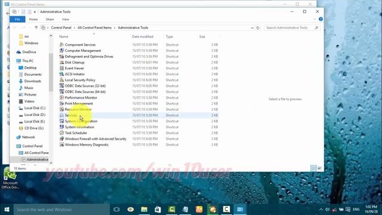Open the File ribbon tab
The width and height of the screenshot is (382, 215).
point(17,19)
